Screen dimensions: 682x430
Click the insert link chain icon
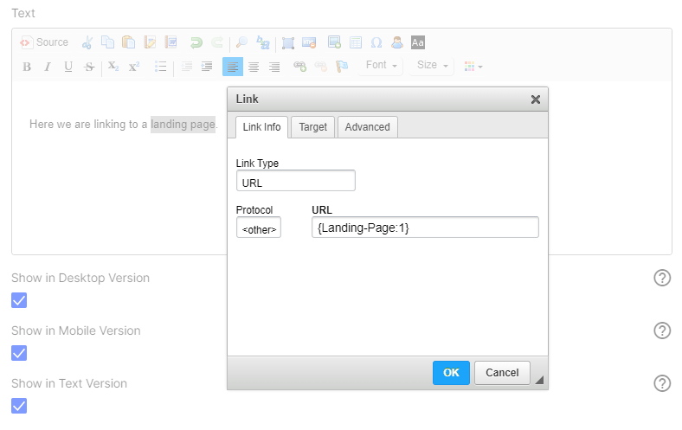299,67
